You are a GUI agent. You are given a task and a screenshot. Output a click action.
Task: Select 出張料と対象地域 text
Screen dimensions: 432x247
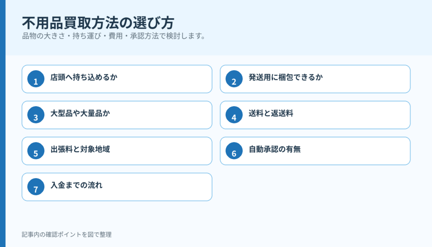click(80, 149)
